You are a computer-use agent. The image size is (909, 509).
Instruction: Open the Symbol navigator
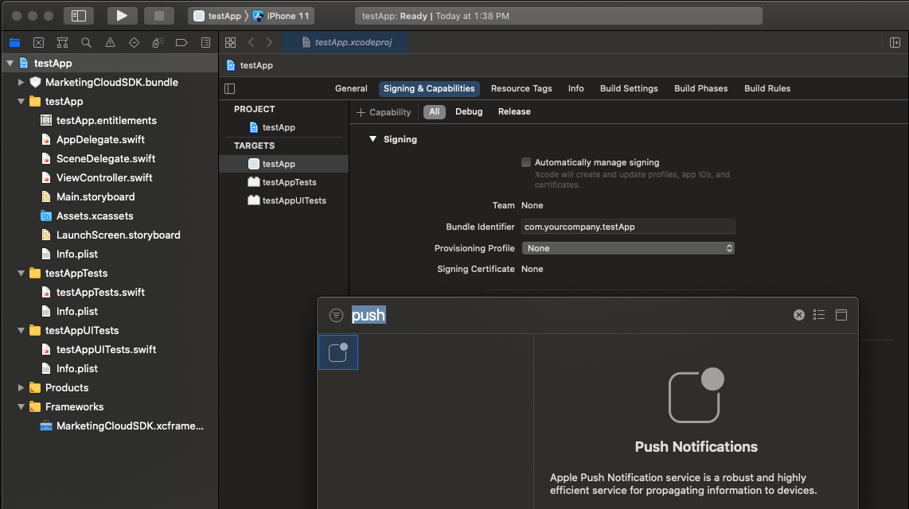62,42
